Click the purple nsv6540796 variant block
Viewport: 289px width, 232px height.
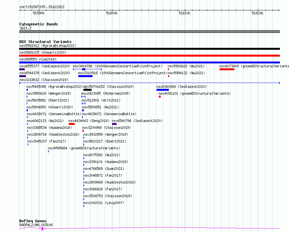click(x=114, y=124)
